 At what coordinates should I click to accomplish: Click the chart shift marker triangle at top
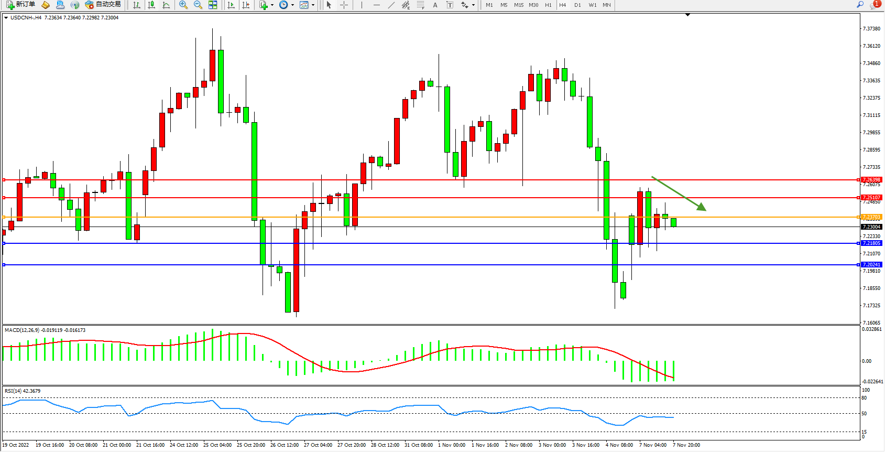[x=688, y=15]
